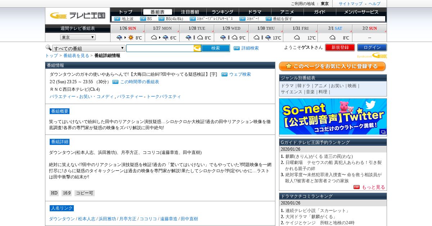Click the arrow icon before BS(4k/8k)

coord(161,19)
